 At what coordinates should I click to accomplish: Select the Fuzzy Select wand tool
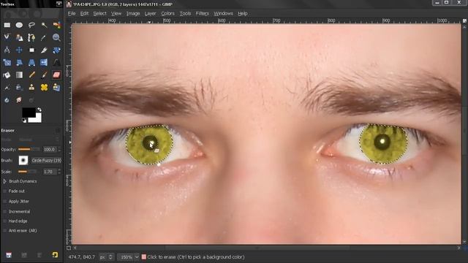coord(44,25)
